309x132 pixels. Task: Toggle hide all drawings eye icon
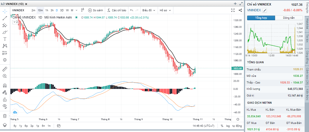click(5, 106)
